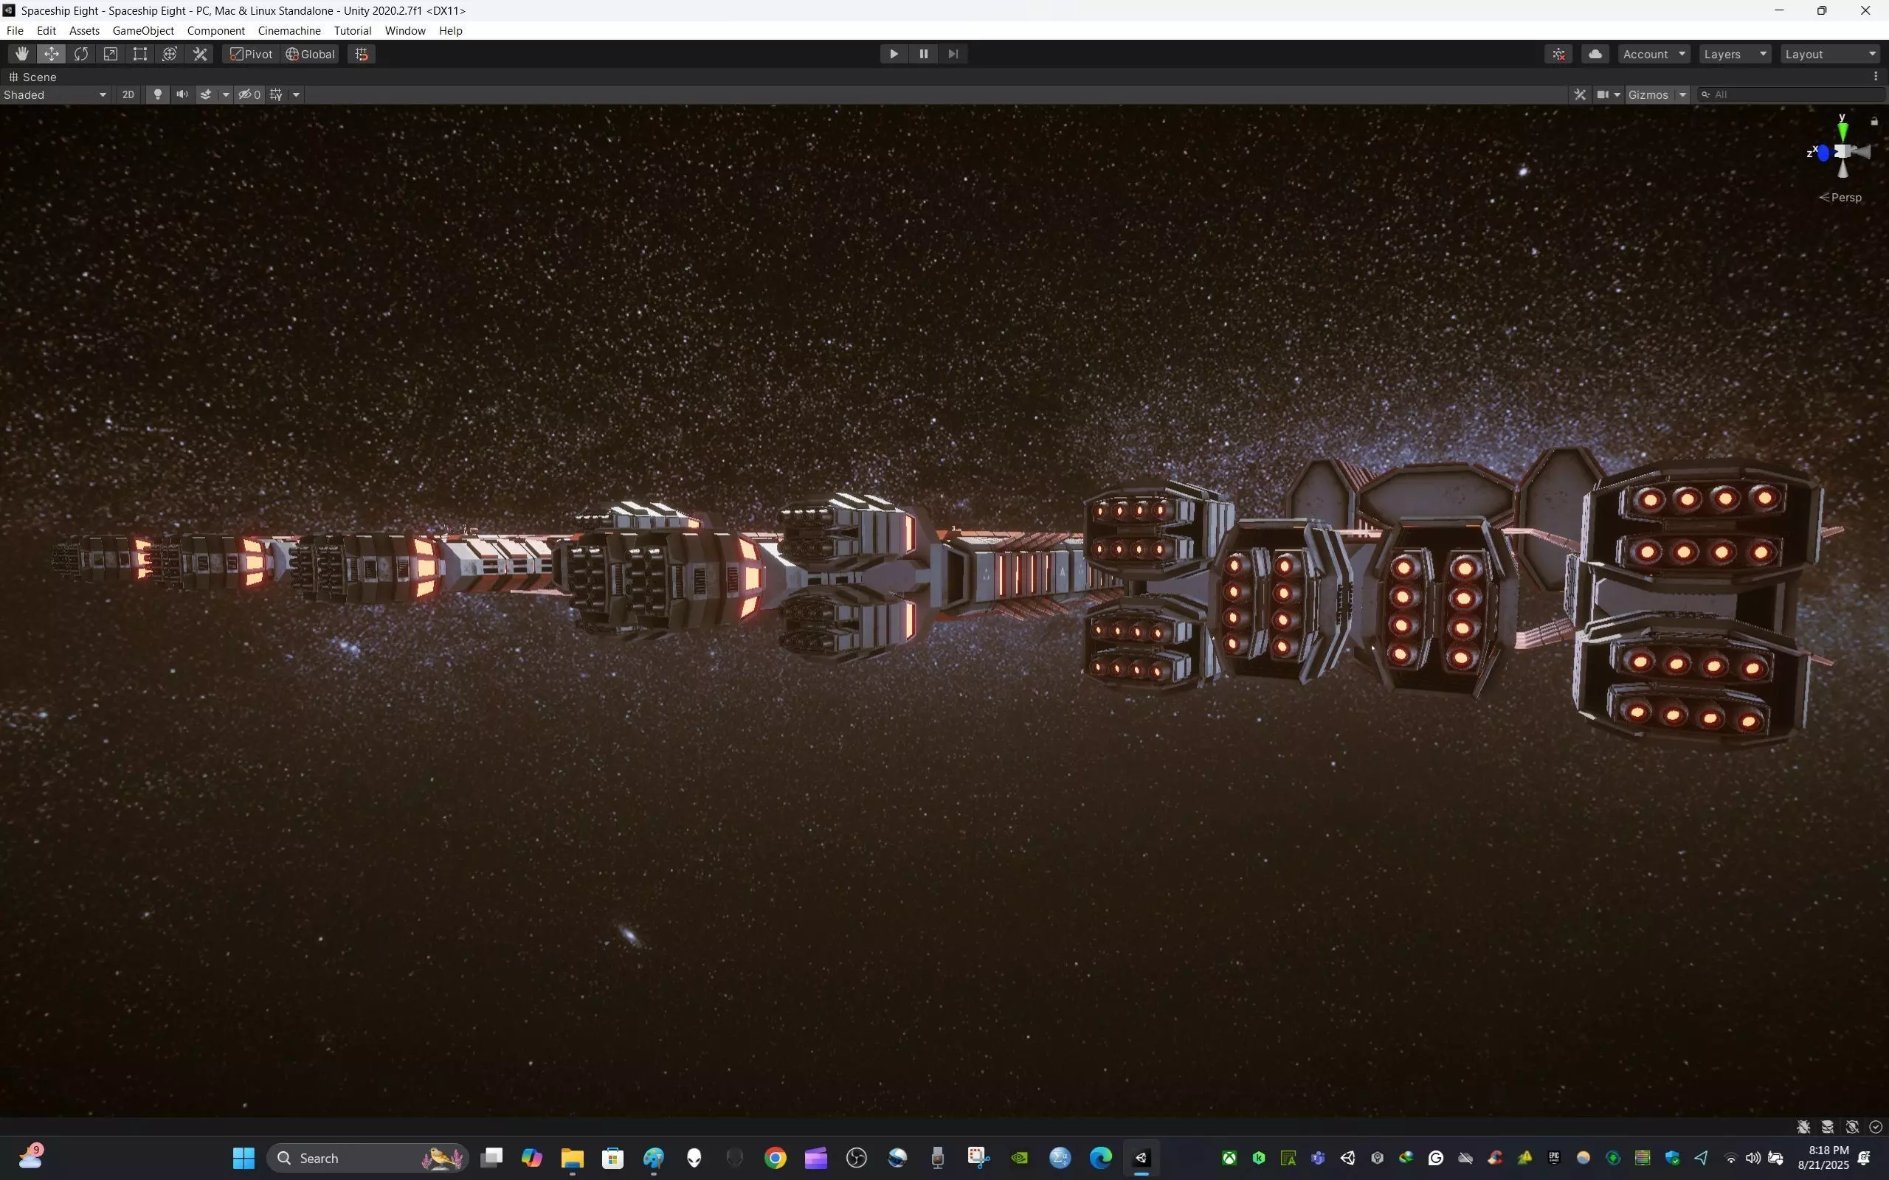Mute scene audio toggle

coord(182,94)
